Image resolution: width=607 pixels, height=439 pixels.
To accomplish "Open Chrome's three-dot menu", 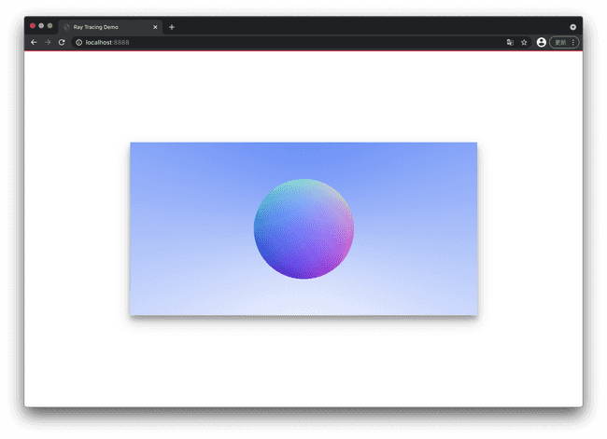I will coord(573,42).
